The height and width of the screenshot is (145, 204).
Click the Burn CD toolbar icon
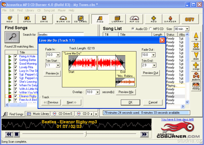coord(63,19)
